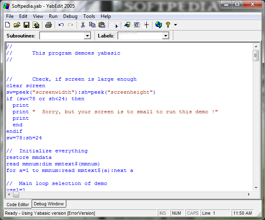Screen dimensions: 265x220
Task: Open the View menu
Action: [x=38, y=16]
